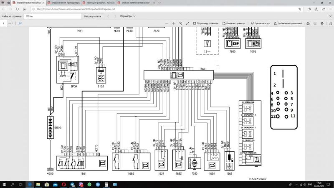Launch Opera from the taskbar
This screenshot has height=188, width=334.
64,184
